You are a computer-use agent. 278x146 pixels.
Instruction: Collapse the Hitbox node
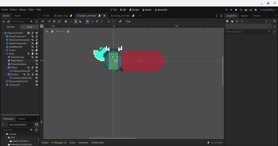click(x=6, y=68)
